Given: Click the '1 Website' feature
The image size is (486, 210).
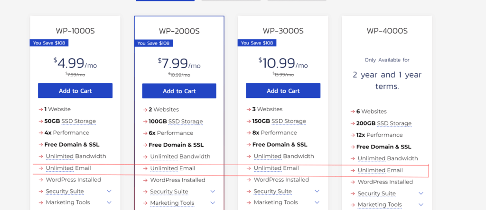Looking at the screenshot, I should [57, 109].
